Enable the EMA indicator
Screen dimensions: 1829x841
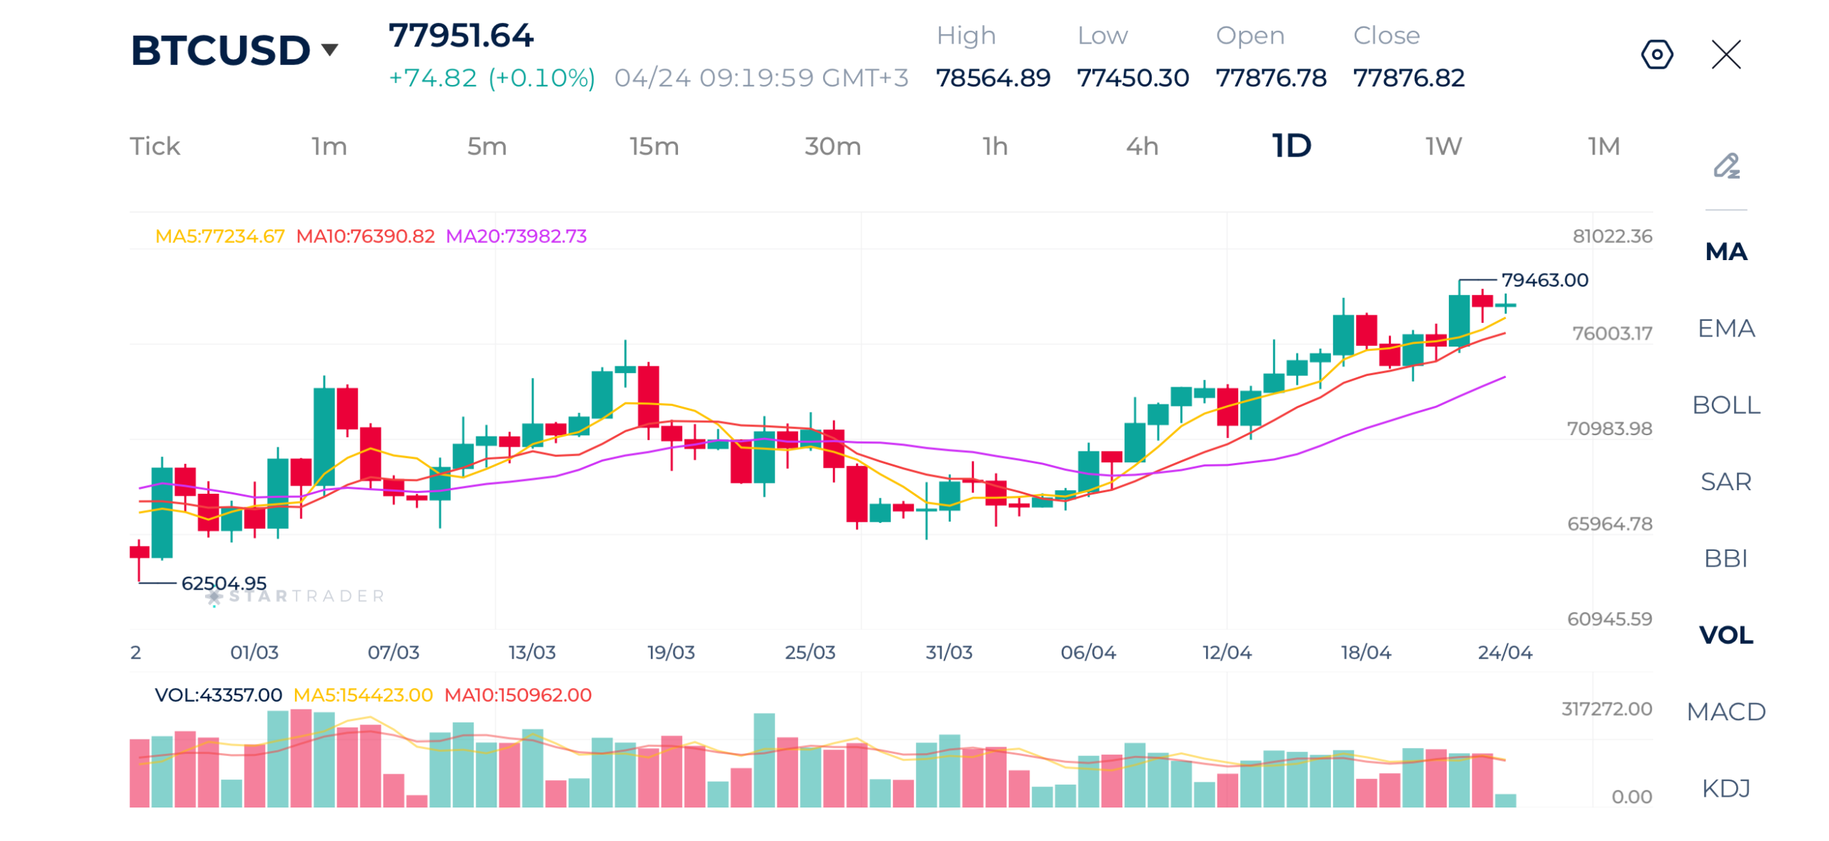coord(1725,327)
